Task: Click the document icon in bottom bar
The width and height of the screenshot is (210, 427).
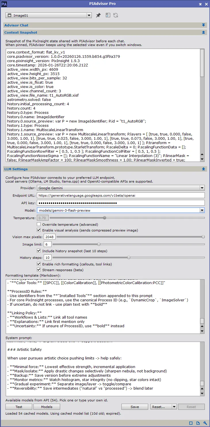Action: coord(198,423)
